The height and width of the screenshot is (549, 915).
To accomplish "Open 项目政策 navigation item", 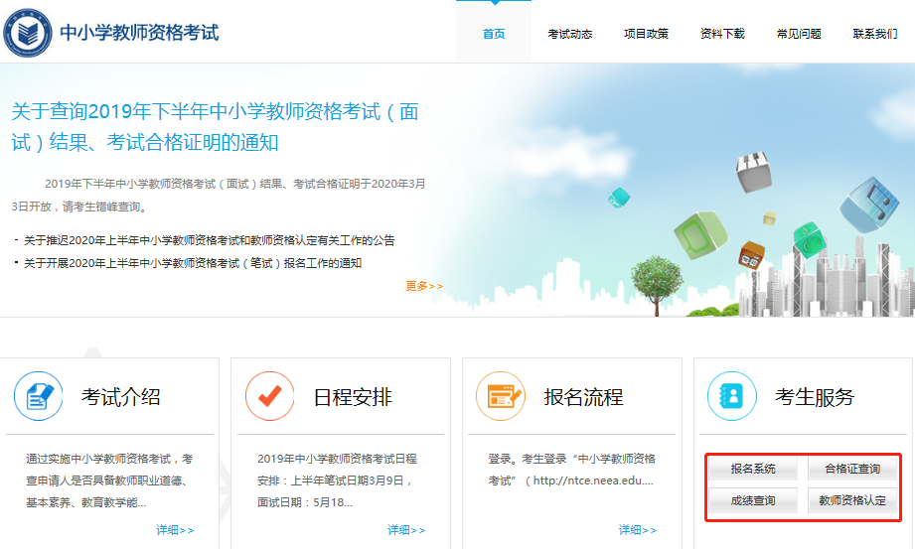I will pyautogui.click(x=646, y=34).
